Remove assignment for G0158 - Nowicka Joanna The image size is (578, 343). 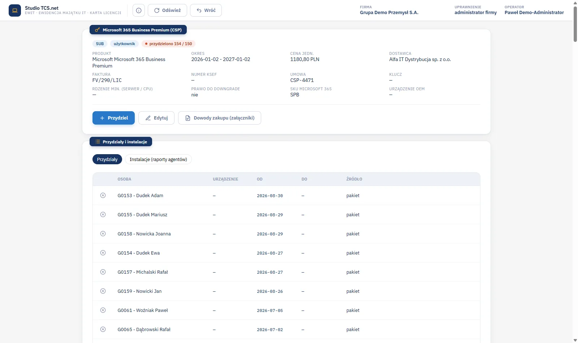click(103, 234)
